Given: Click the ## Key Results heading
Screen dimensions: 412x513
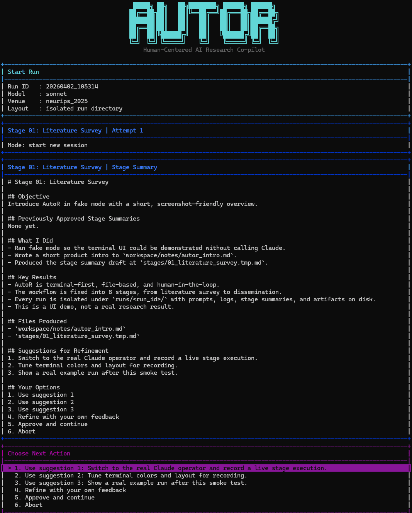Looking at the screenshot, I should [32, 277].
